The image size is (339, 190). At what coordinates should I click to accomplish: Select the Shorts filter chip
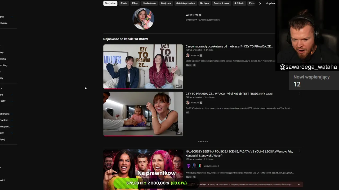pyautogui.click(x=124, y=3)
